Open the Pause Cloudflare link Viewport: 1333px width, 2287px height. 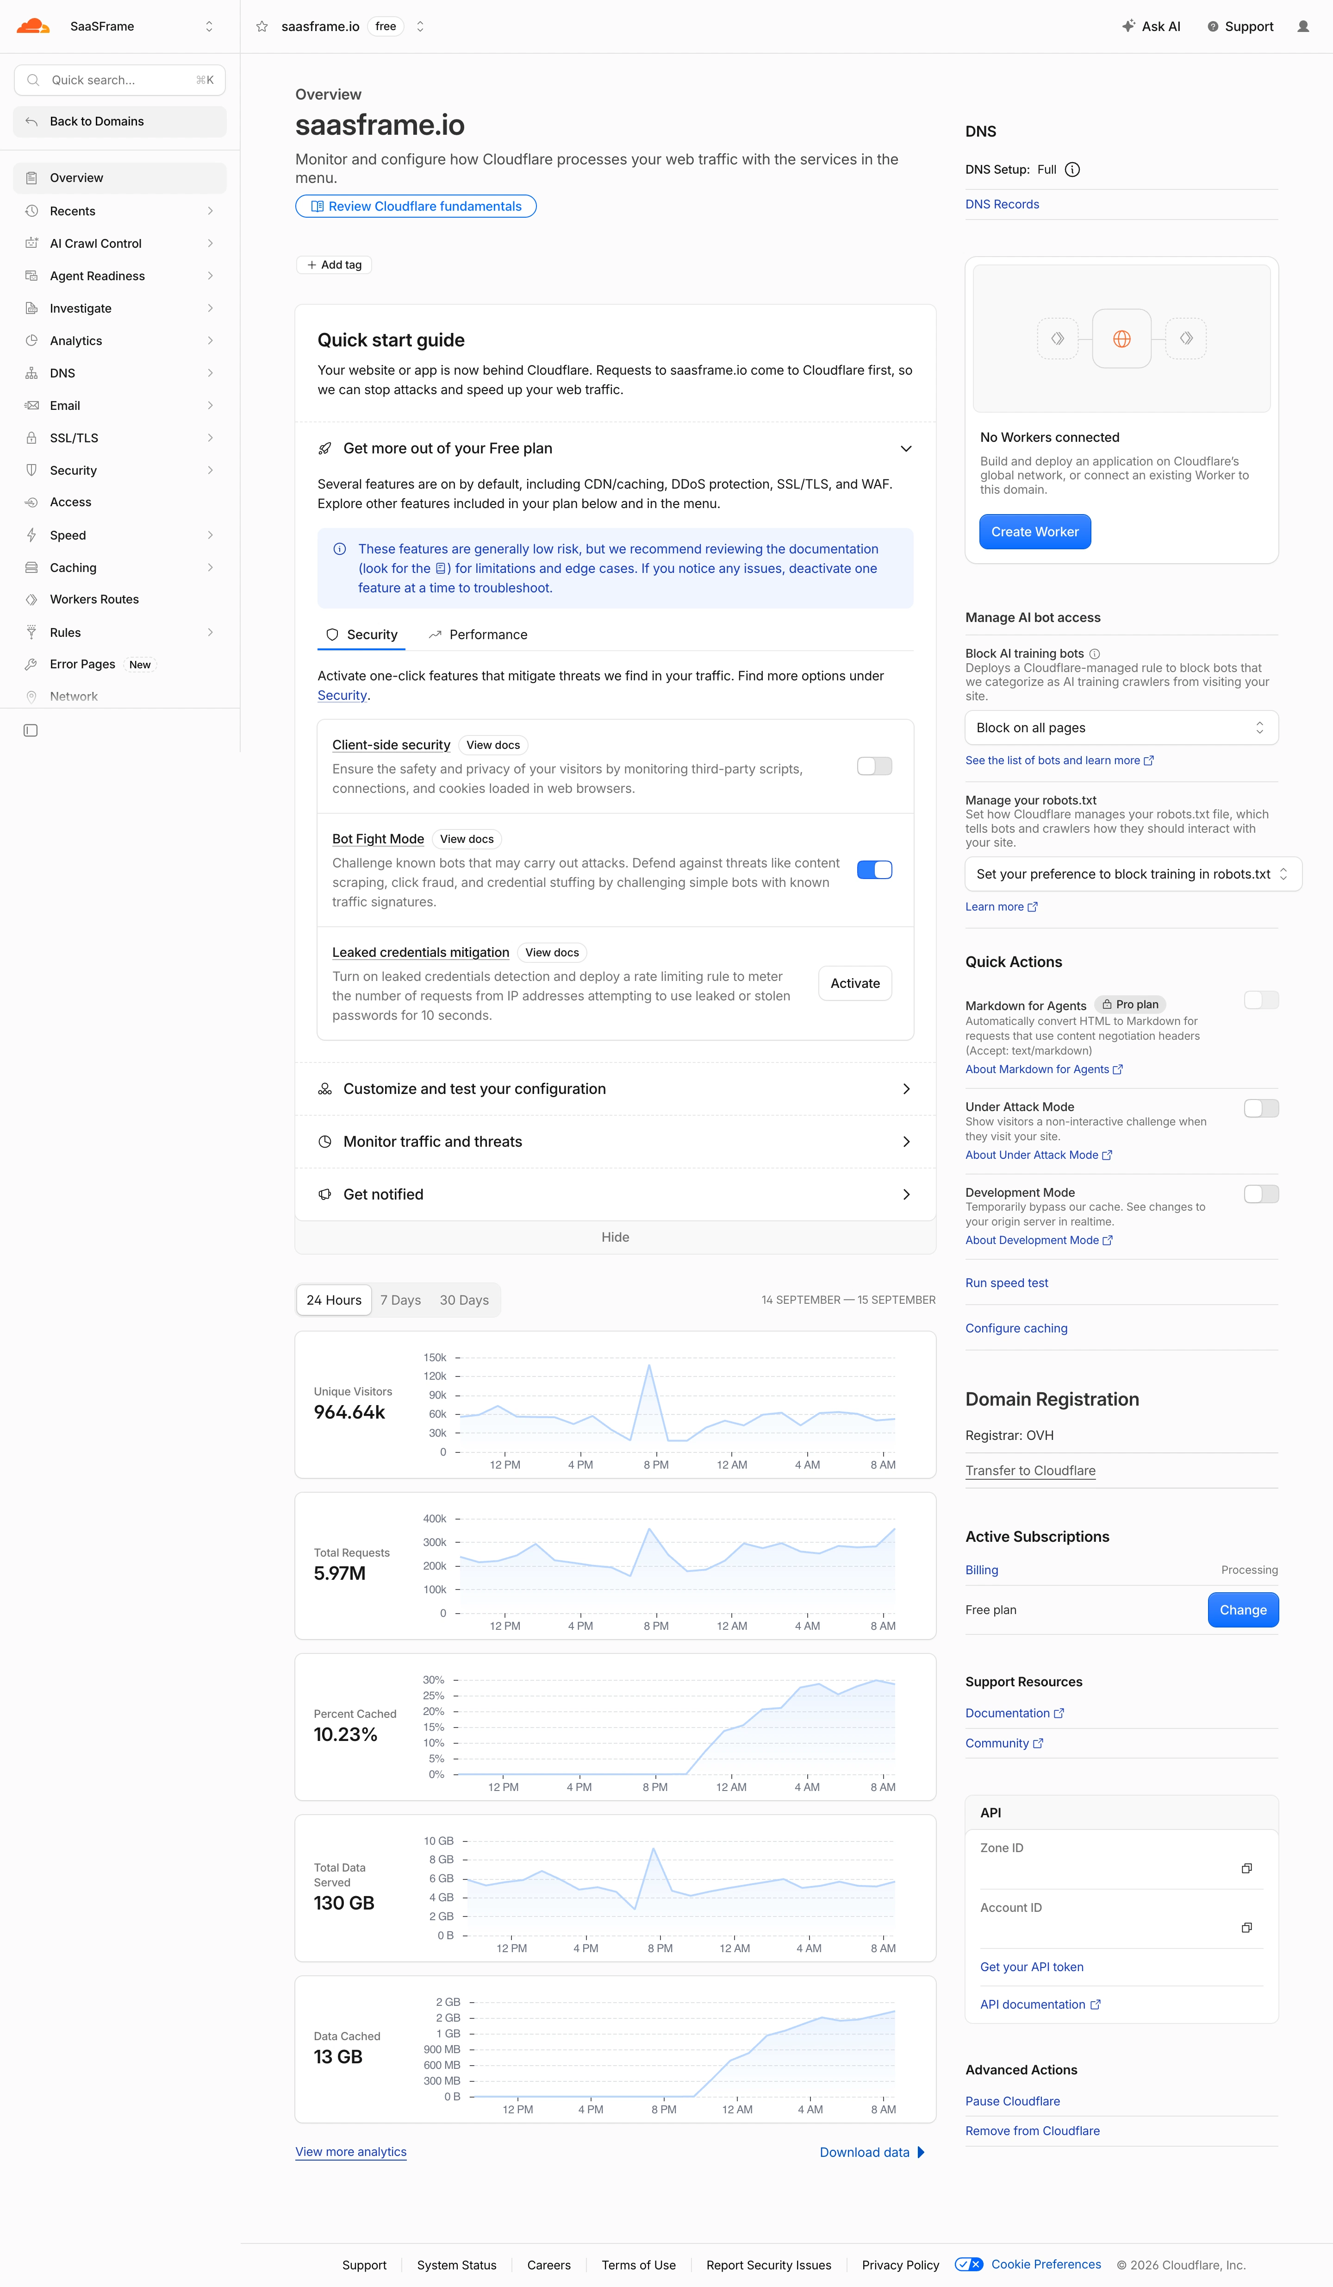(x=1012, y=2101)
